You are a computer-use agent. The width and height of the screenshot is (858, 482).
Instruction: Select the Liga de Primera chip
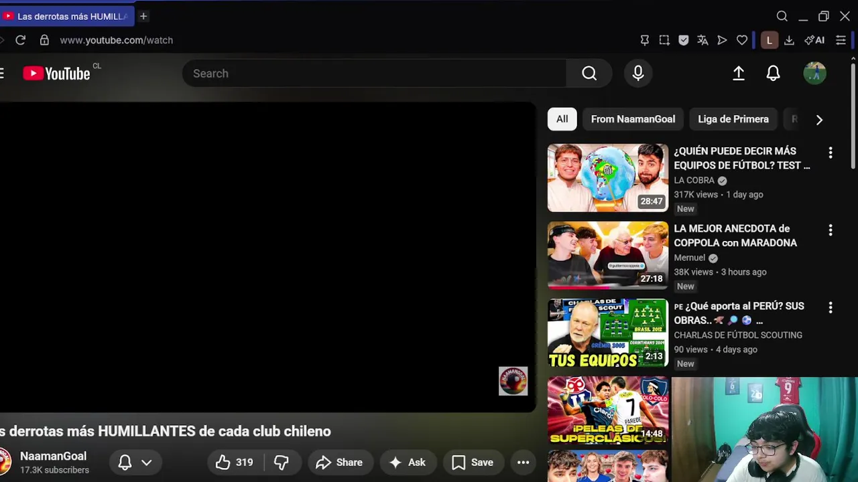click(x=733, y=119)
